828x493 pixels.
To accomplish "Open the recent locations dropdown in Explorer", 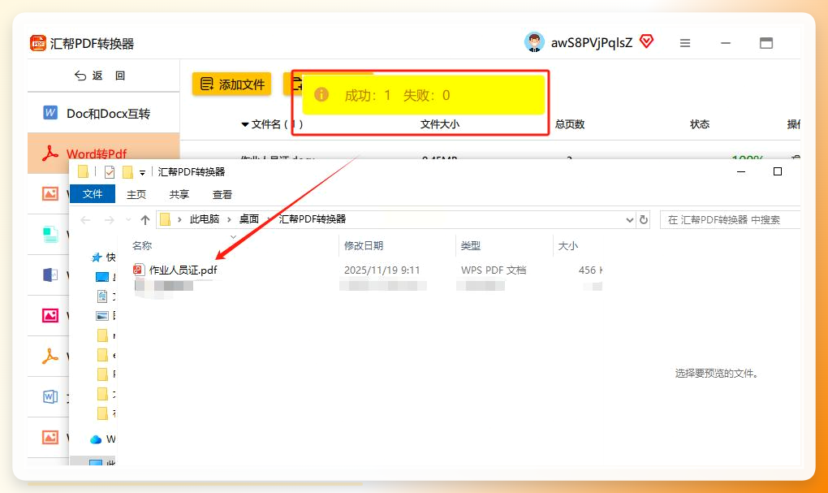I will pyautogui.click(x=127, y=219).
